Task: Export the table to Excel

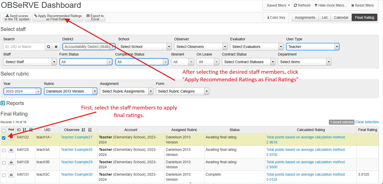Action: pyautogui.click(x=95, y=17)
